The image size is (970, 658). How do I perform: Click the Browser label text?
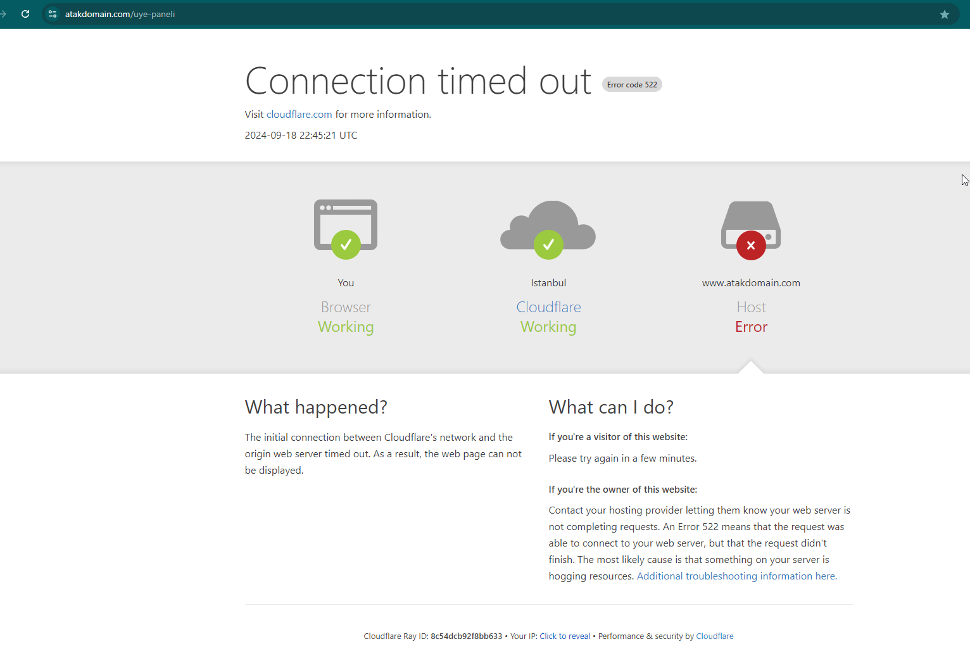346,307
